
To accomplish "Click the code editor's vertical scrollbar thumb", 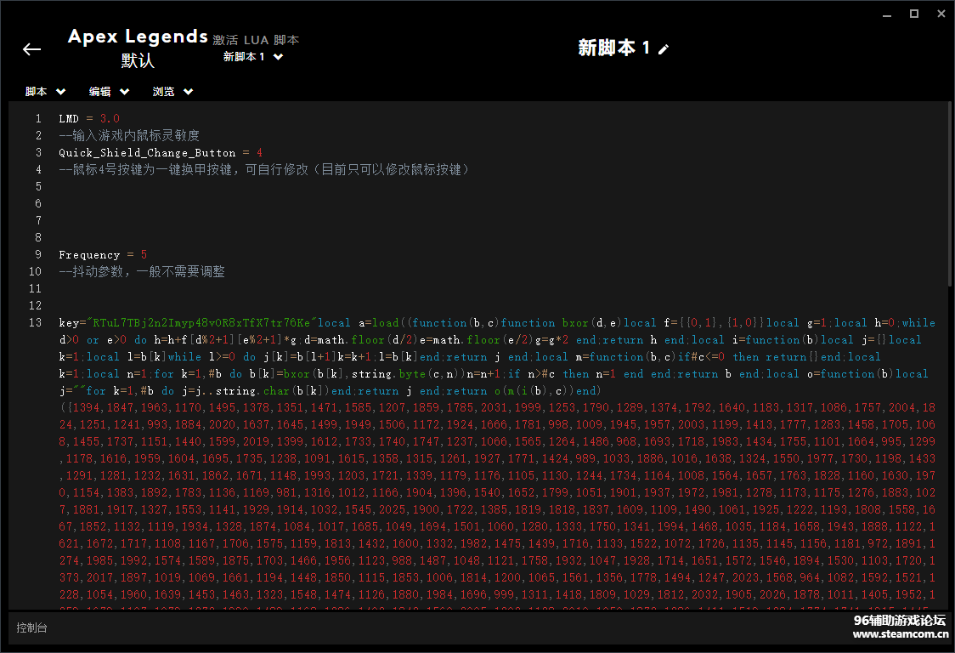I will point(950,194).
